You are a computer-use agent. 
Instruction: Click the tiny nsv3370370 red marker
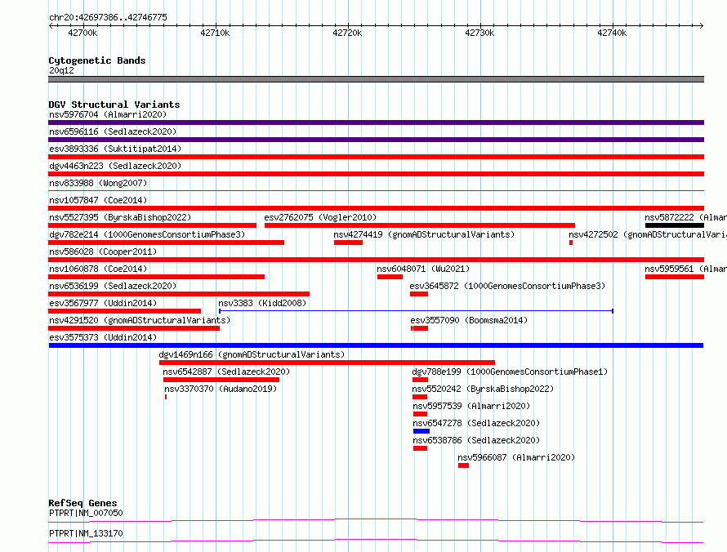click(166, 397)
